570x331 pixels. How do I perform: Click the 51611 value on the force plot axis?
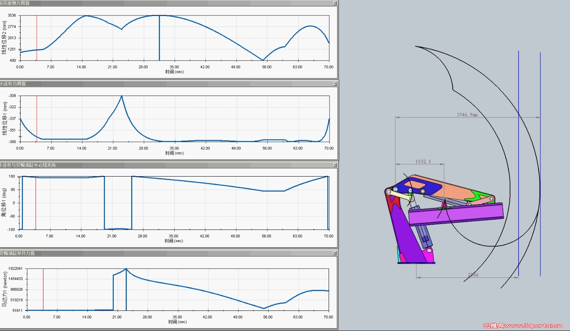pyautogui.click(x=17, y=310)
